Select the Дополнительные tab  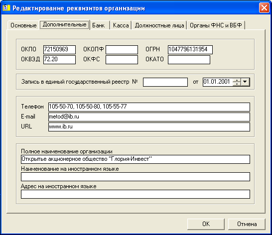pyautogui.click(x=64, y=24)
